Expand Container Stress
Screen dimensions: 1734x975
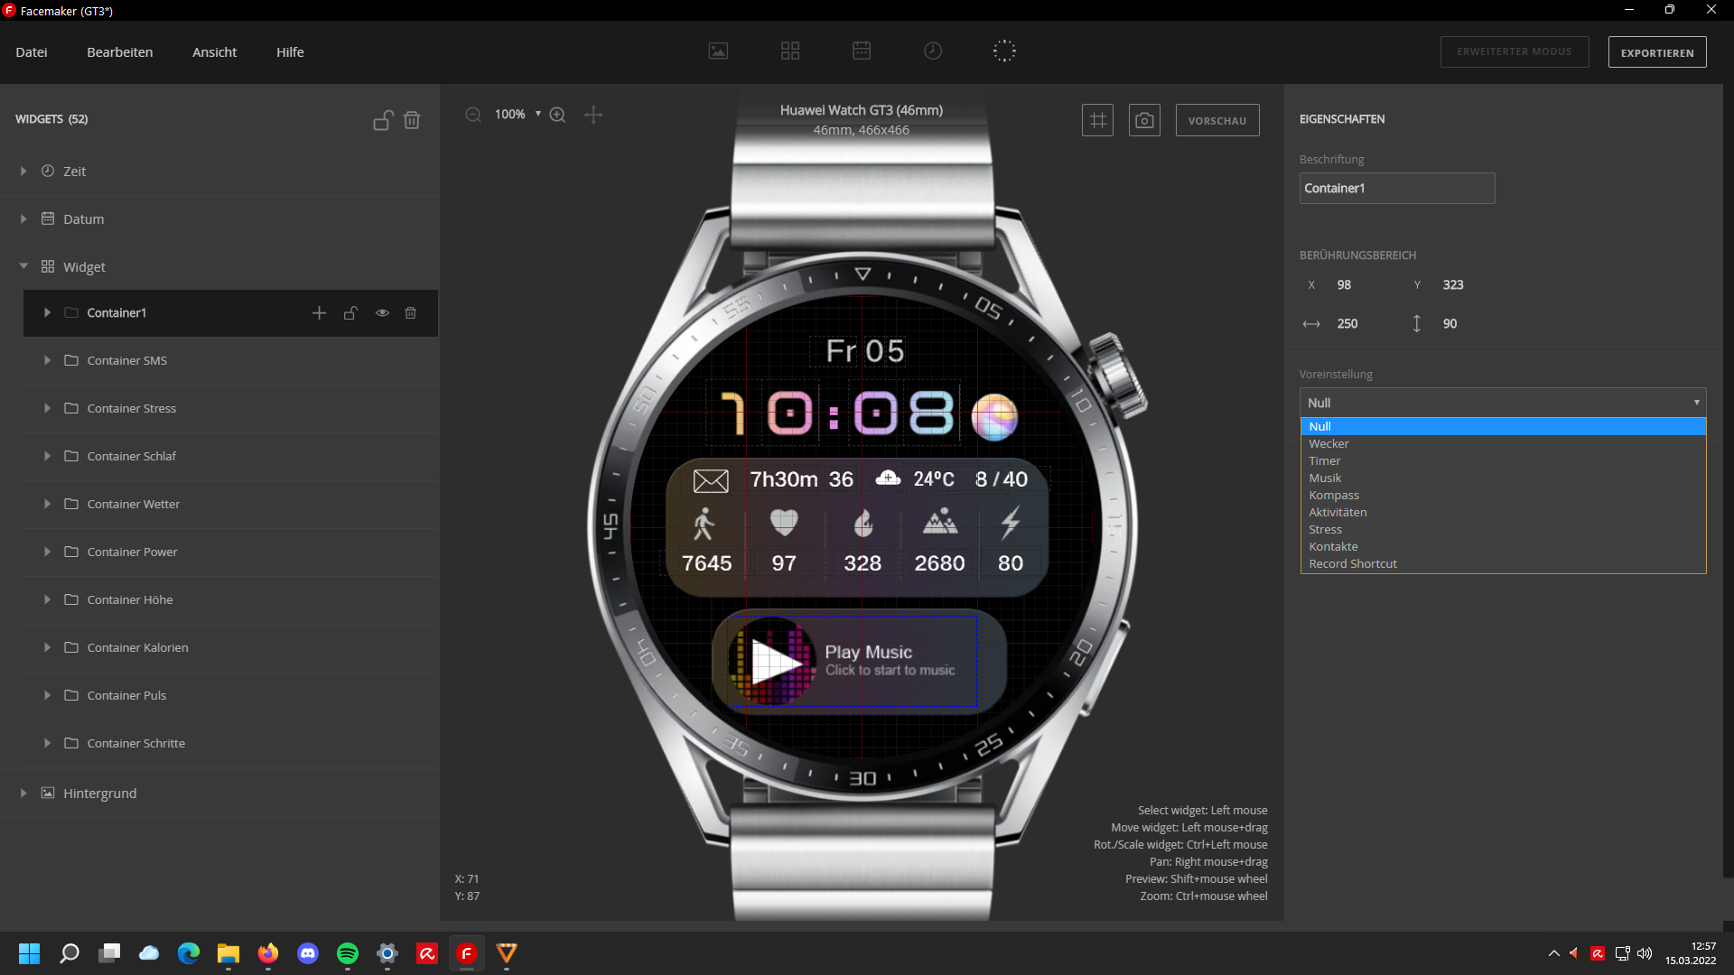(x=47, y=409)
